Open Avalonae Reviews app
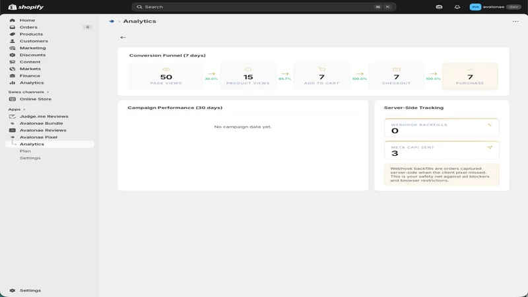 (x=43, y=130)
